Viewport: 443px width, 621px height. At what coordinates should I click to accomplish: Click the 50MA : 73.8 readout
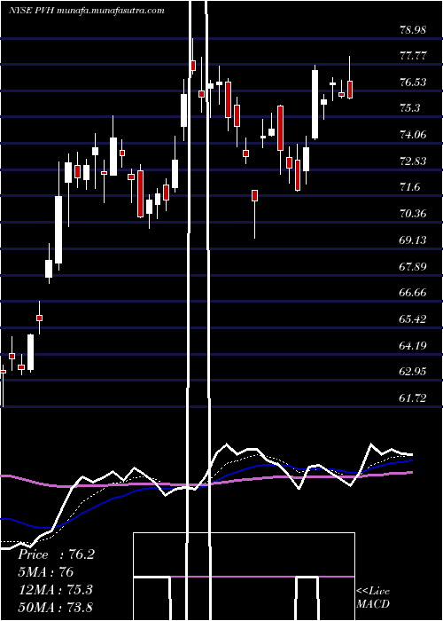tap(55, 607)
